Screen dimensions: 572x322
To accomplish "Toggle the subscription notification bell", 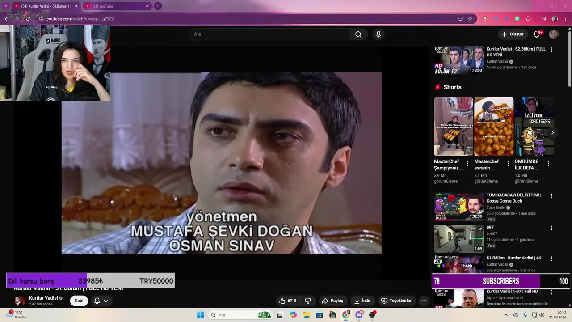I will tap(97, 301).
